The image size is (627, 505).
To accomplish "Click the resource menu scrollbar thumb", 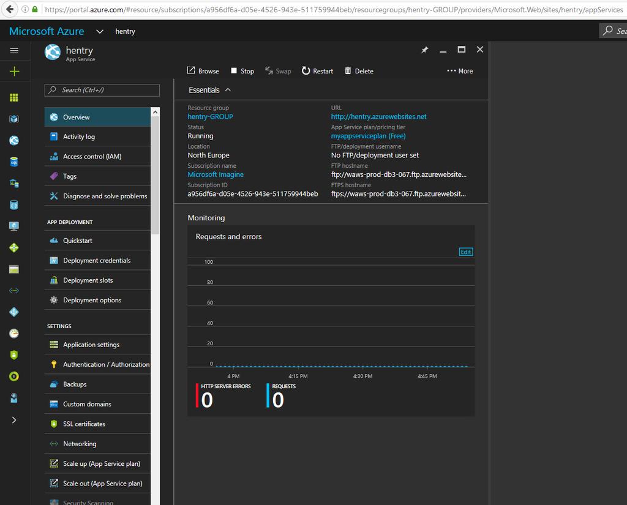I will 155,175.
